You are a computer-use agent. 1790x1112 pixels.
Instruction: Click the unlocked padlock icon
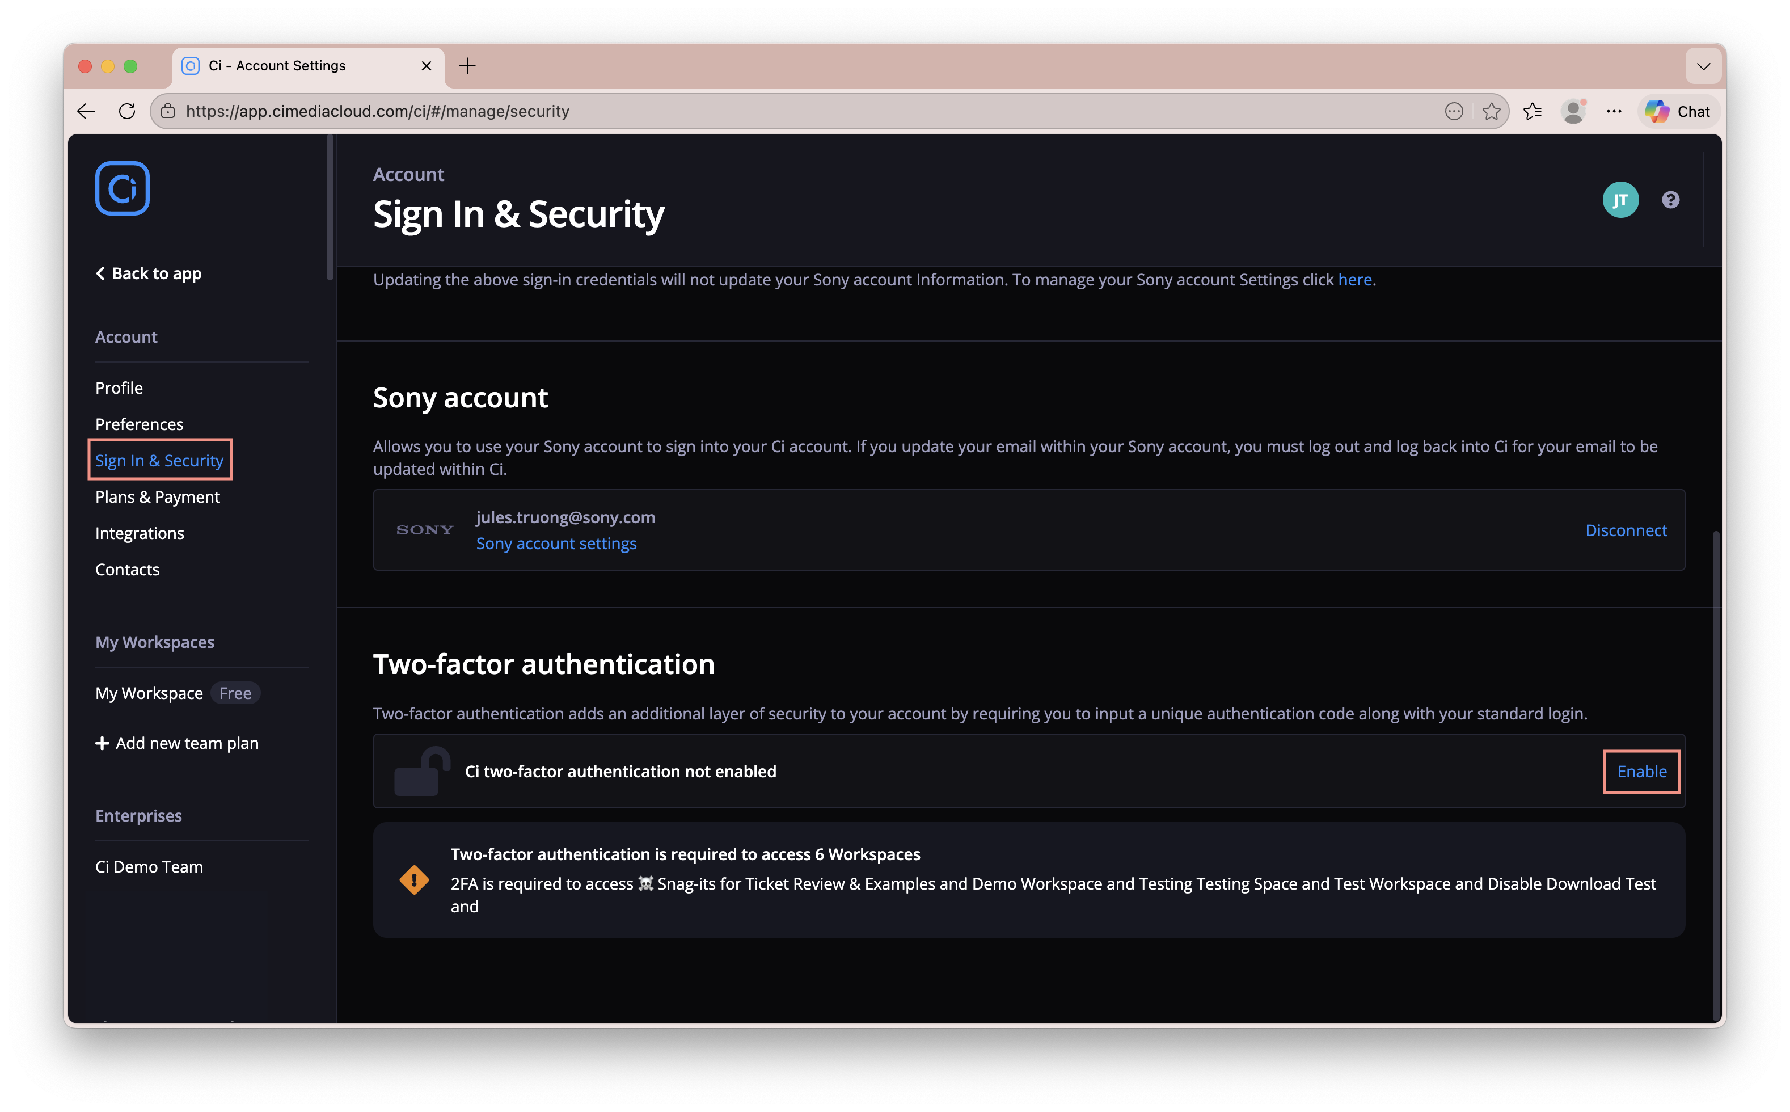(x=422, y=772)
